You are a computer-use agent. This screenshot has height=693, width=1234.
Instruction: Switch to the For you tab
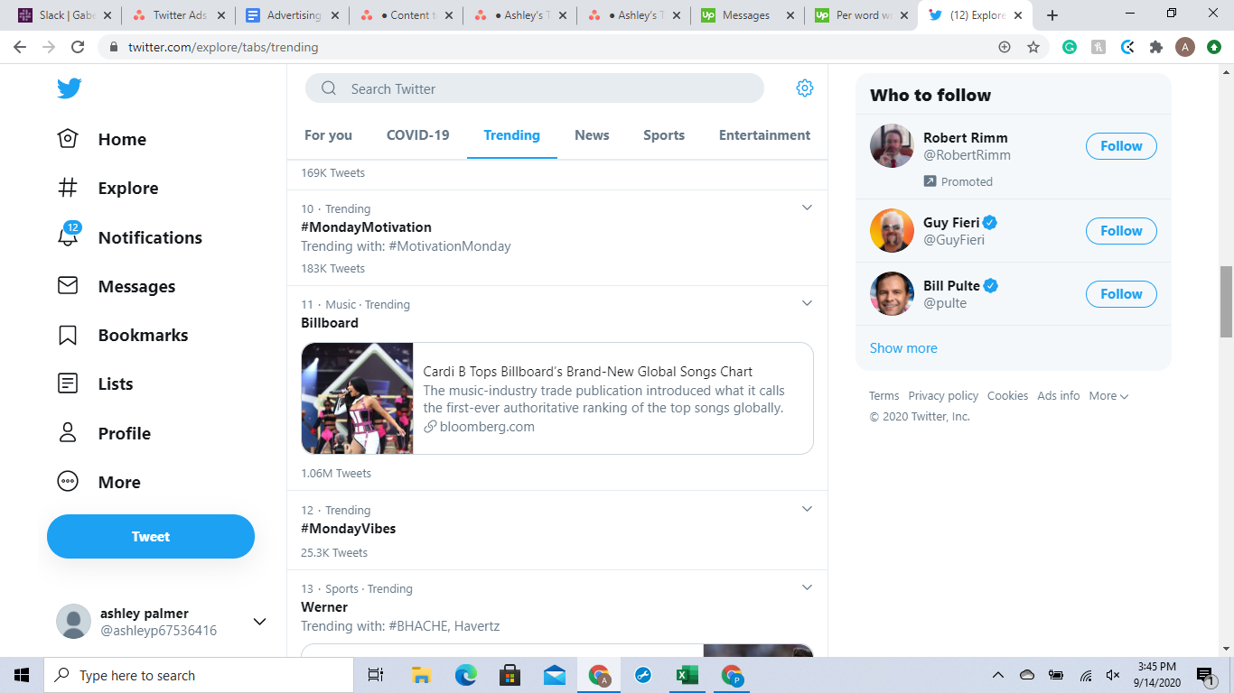point(328,135)
